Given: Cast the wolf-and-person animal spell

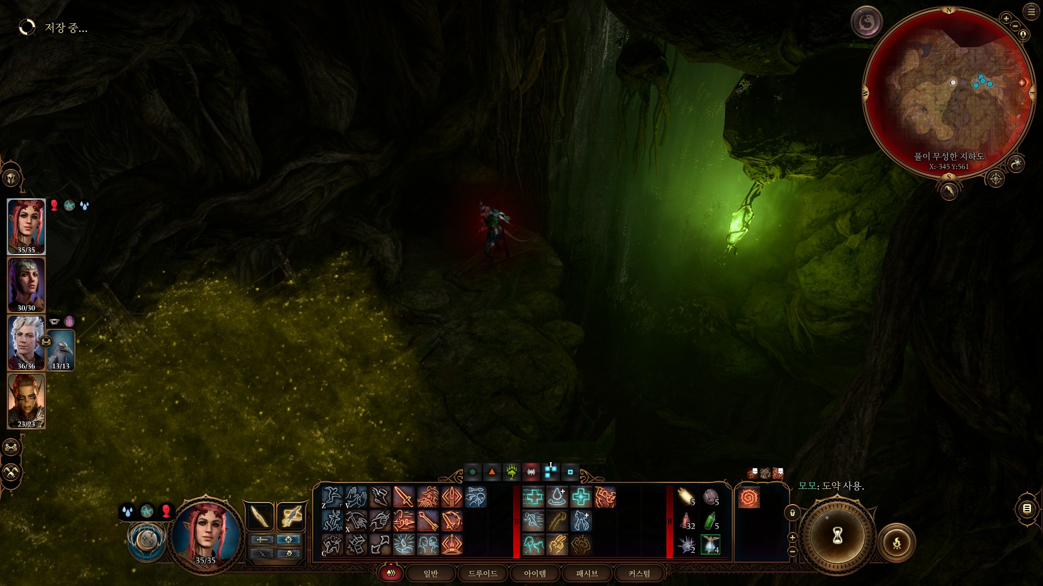Looking at the screenshot, I should pyautogui.click(x=581, y=521).
